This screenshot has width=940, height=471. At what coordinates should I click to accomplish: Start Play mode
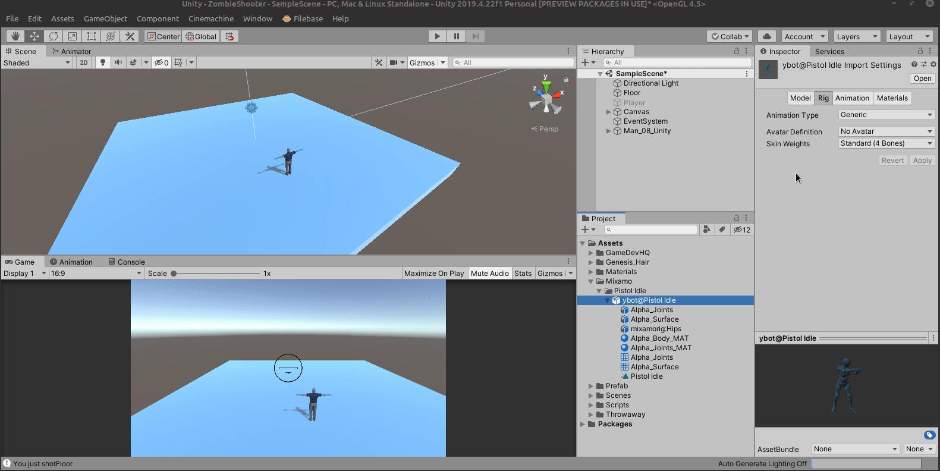438,36
